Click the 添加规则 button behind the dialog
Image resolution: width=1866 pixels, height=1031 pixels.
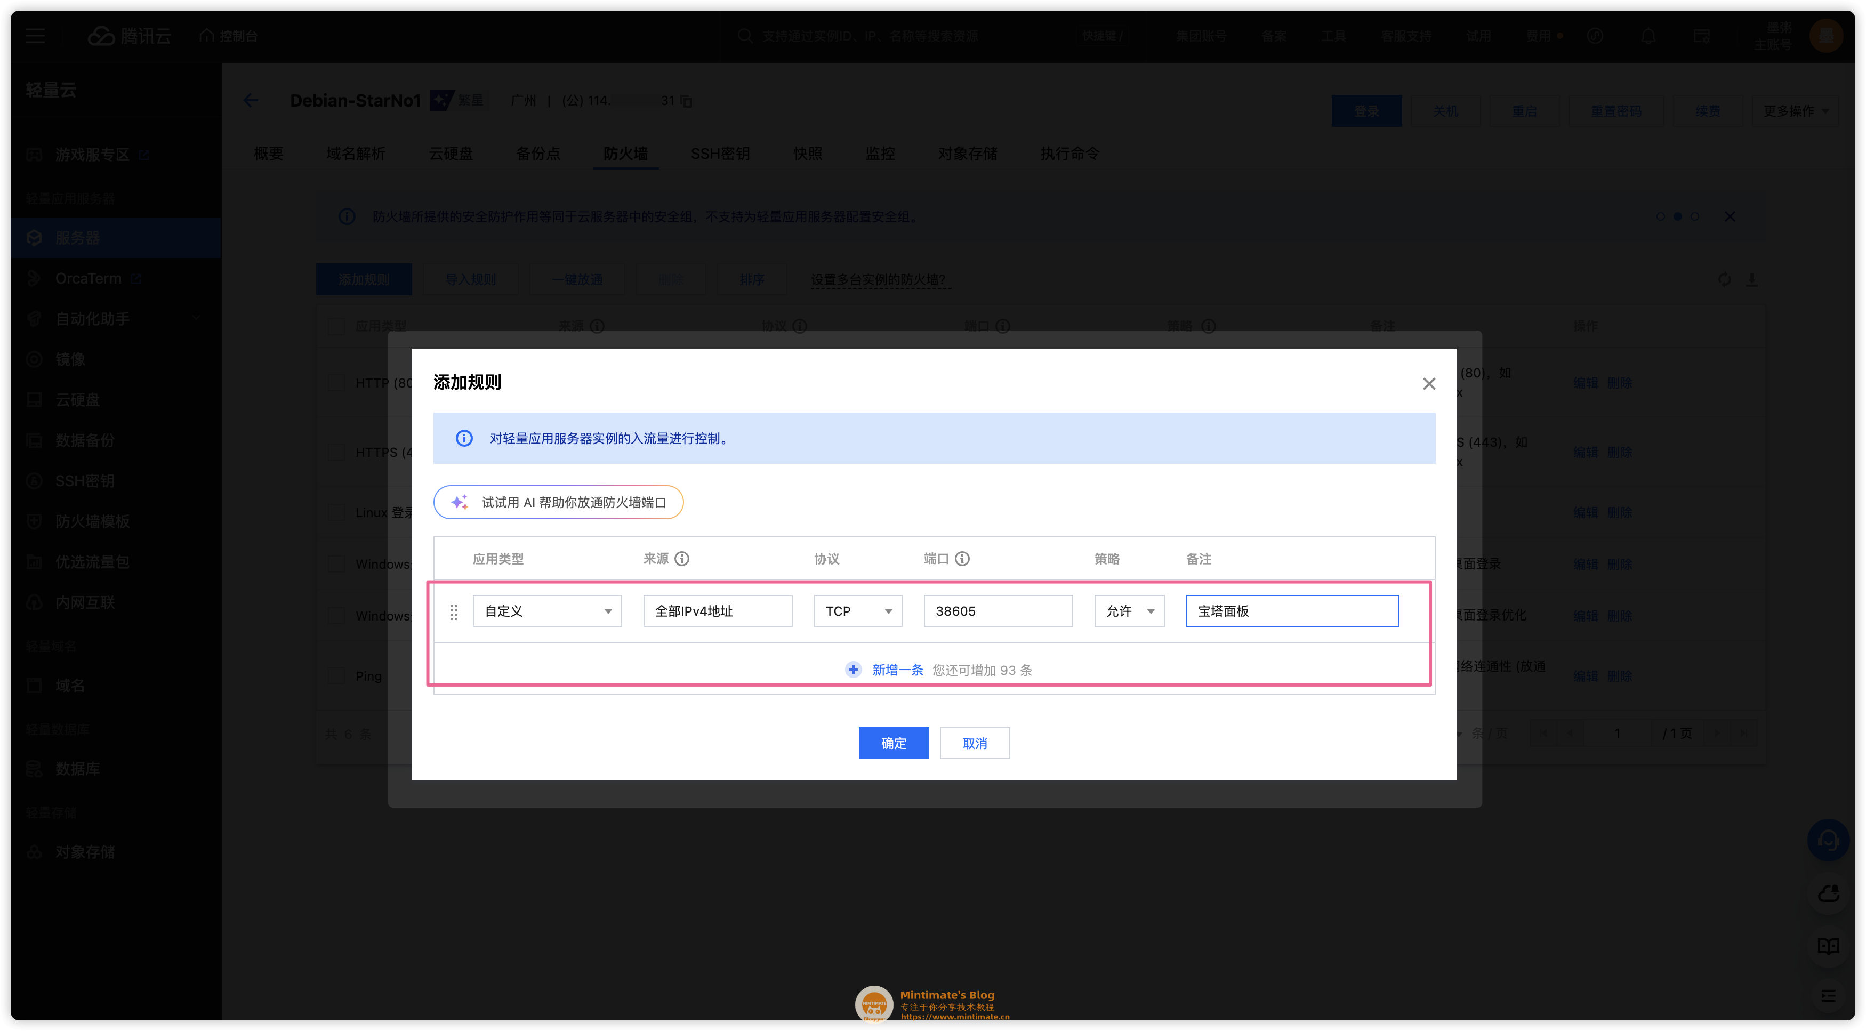coord(364,280)
